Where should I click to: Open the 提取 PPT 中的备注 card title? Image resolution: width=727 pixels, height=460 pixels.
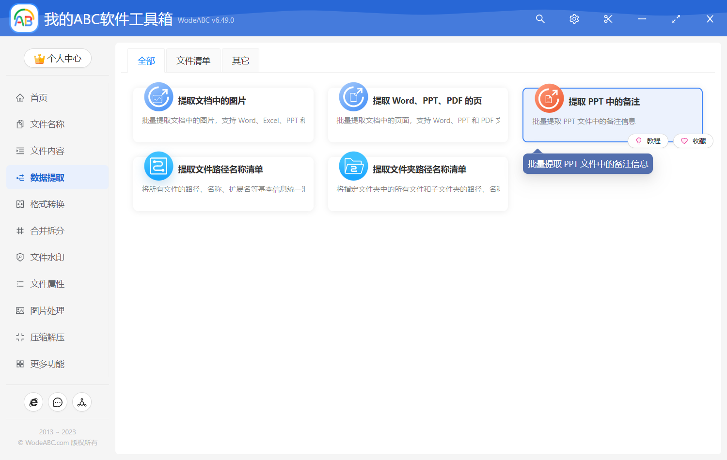tap(604, 102)
